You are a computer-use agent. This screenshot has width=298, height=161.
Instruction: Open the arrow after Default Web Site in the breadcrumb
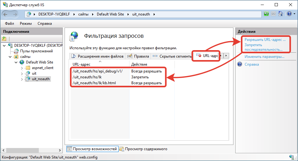128,15
